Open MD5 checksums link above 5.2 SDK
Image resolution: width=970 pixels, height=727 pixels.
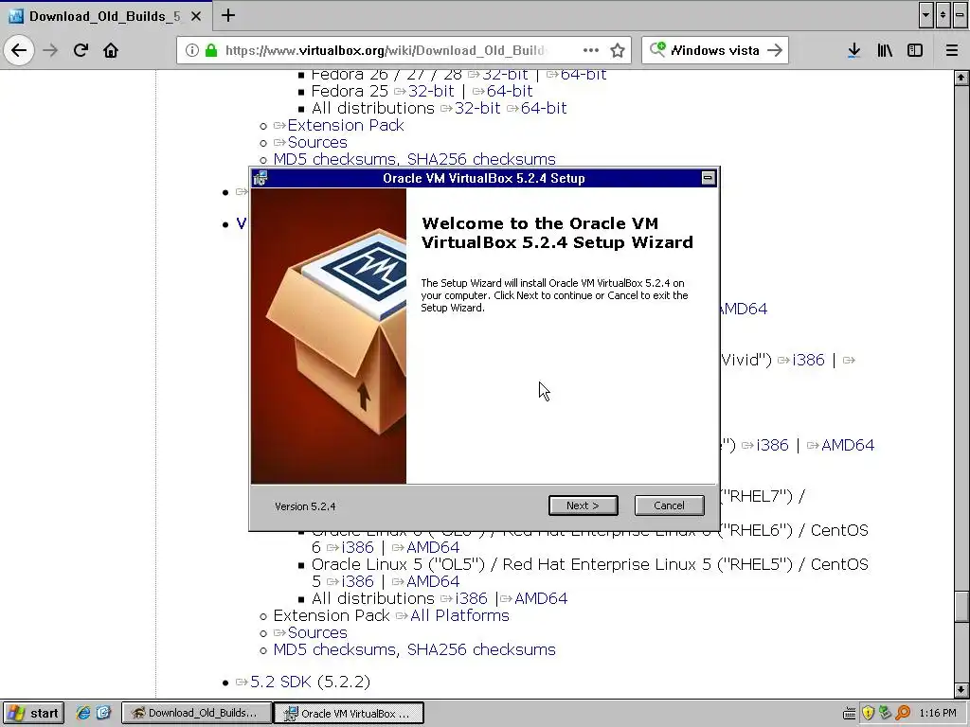point(336,649)
